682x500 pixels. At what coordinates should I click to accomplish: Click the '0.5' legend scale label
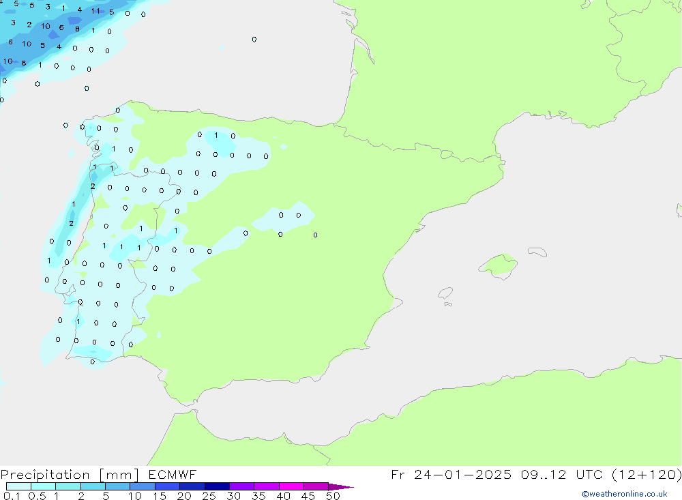[37, 496]
